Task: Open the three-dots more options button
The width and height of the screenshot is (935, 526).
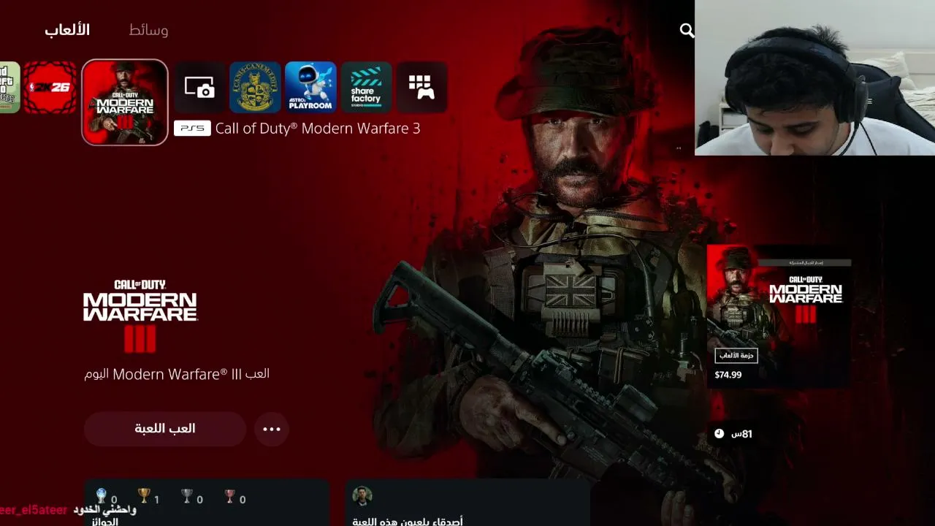Action: coord(272,429)
